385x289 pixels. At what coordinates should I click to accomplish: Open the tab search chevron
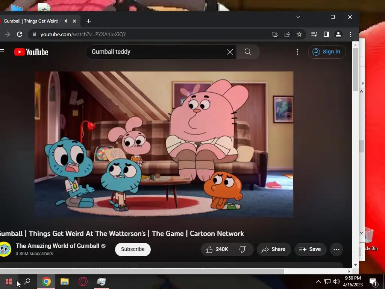[x=298, y=17]
